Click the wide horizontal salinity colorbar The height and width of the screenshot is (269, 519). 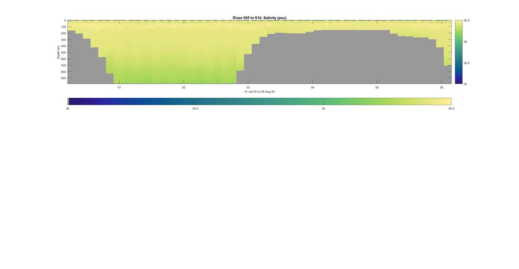click(259, 101)
